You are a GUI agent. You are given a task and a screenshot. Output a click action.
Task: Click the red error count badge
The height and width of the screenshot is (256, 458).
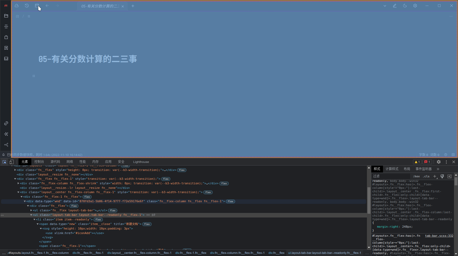[427, 162]
